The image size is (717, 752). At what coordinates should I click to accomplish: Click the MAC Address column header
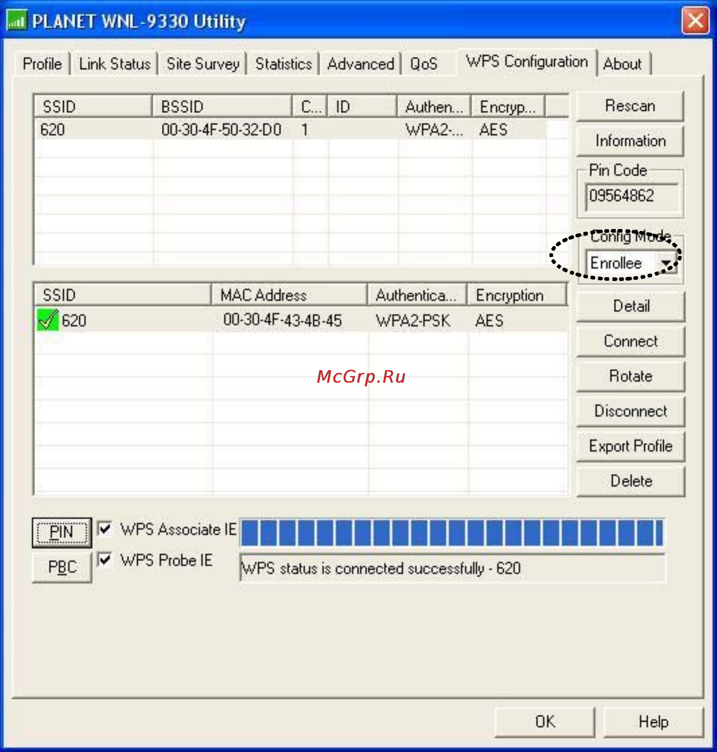(289, 295)
